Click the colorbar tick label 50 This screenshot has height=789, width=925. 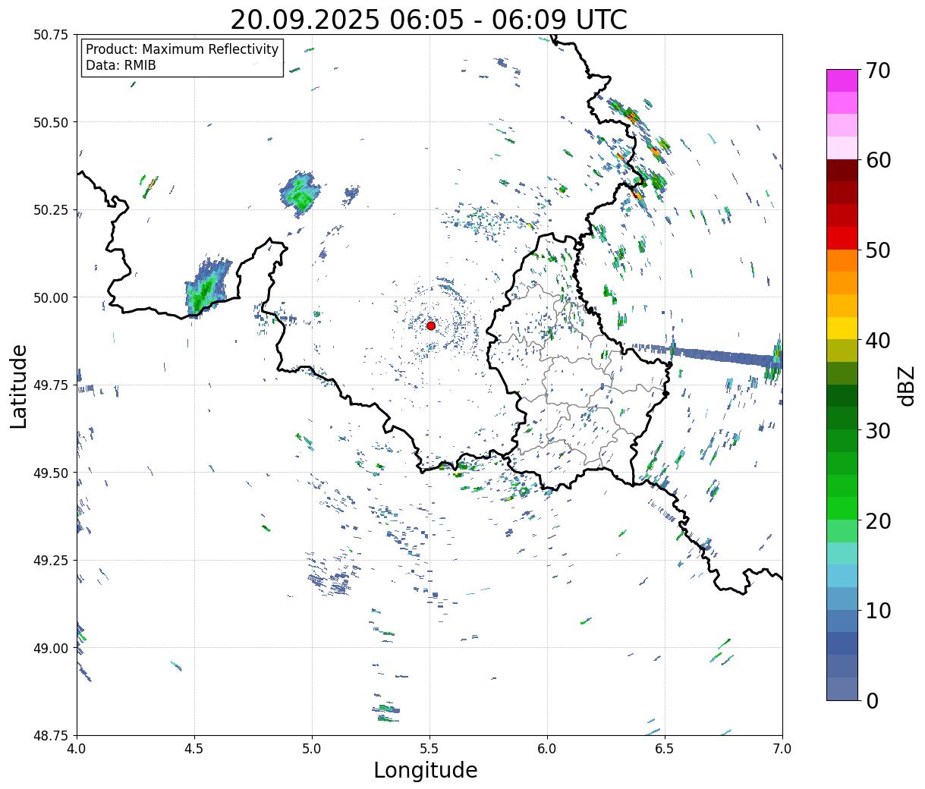coord(877,250)
